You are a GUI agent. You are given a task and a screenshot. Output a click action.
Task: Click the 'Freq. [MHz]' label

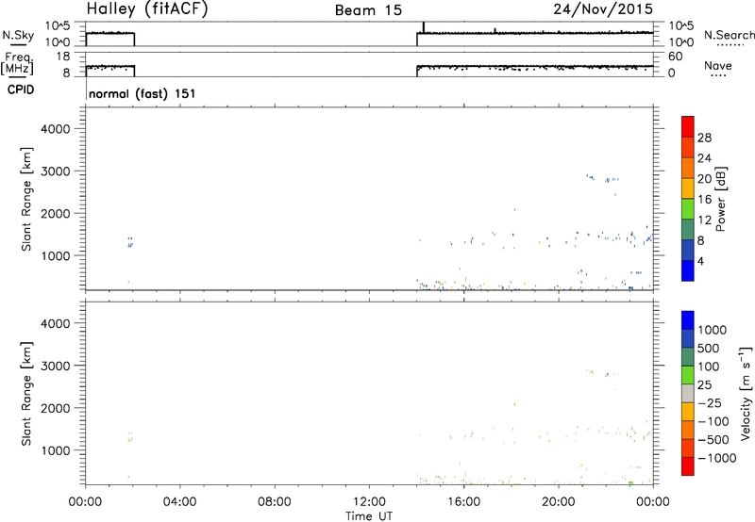pyautogui.click(x=17, y=63)
